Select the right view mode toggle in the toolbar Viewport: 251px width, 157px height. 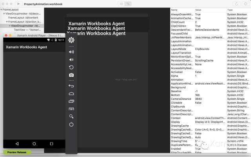[x=128, y=4]
